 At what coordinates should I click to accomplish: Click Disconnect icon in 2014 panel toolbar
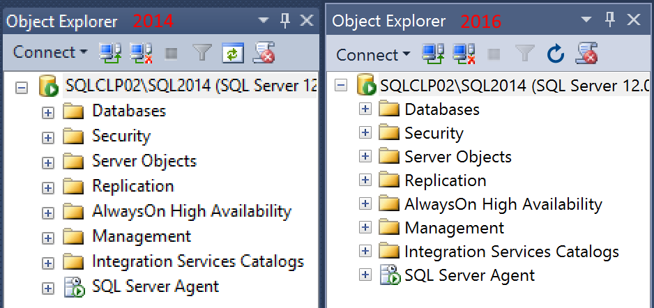[141, 52]
